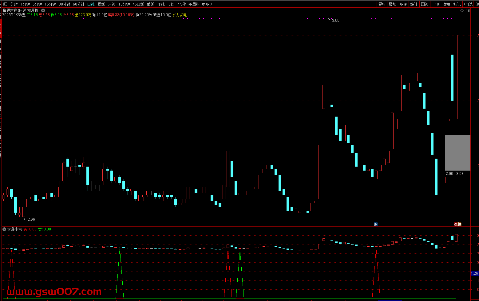The image size is (479, 301).
Task: Expand 更多 periods list
Action: pyautogui.click(x=207, y=4)
